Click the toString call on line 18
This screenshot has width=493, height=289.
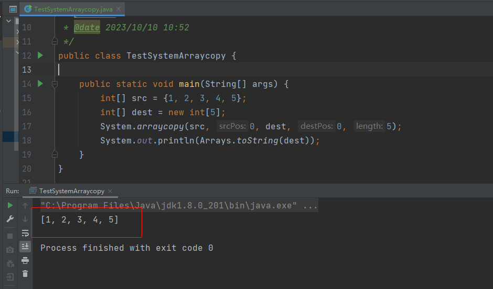258,141
